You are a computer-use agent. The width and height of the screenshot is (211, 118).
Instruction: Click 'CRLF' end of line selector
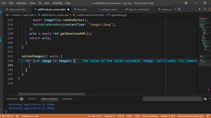129,116
